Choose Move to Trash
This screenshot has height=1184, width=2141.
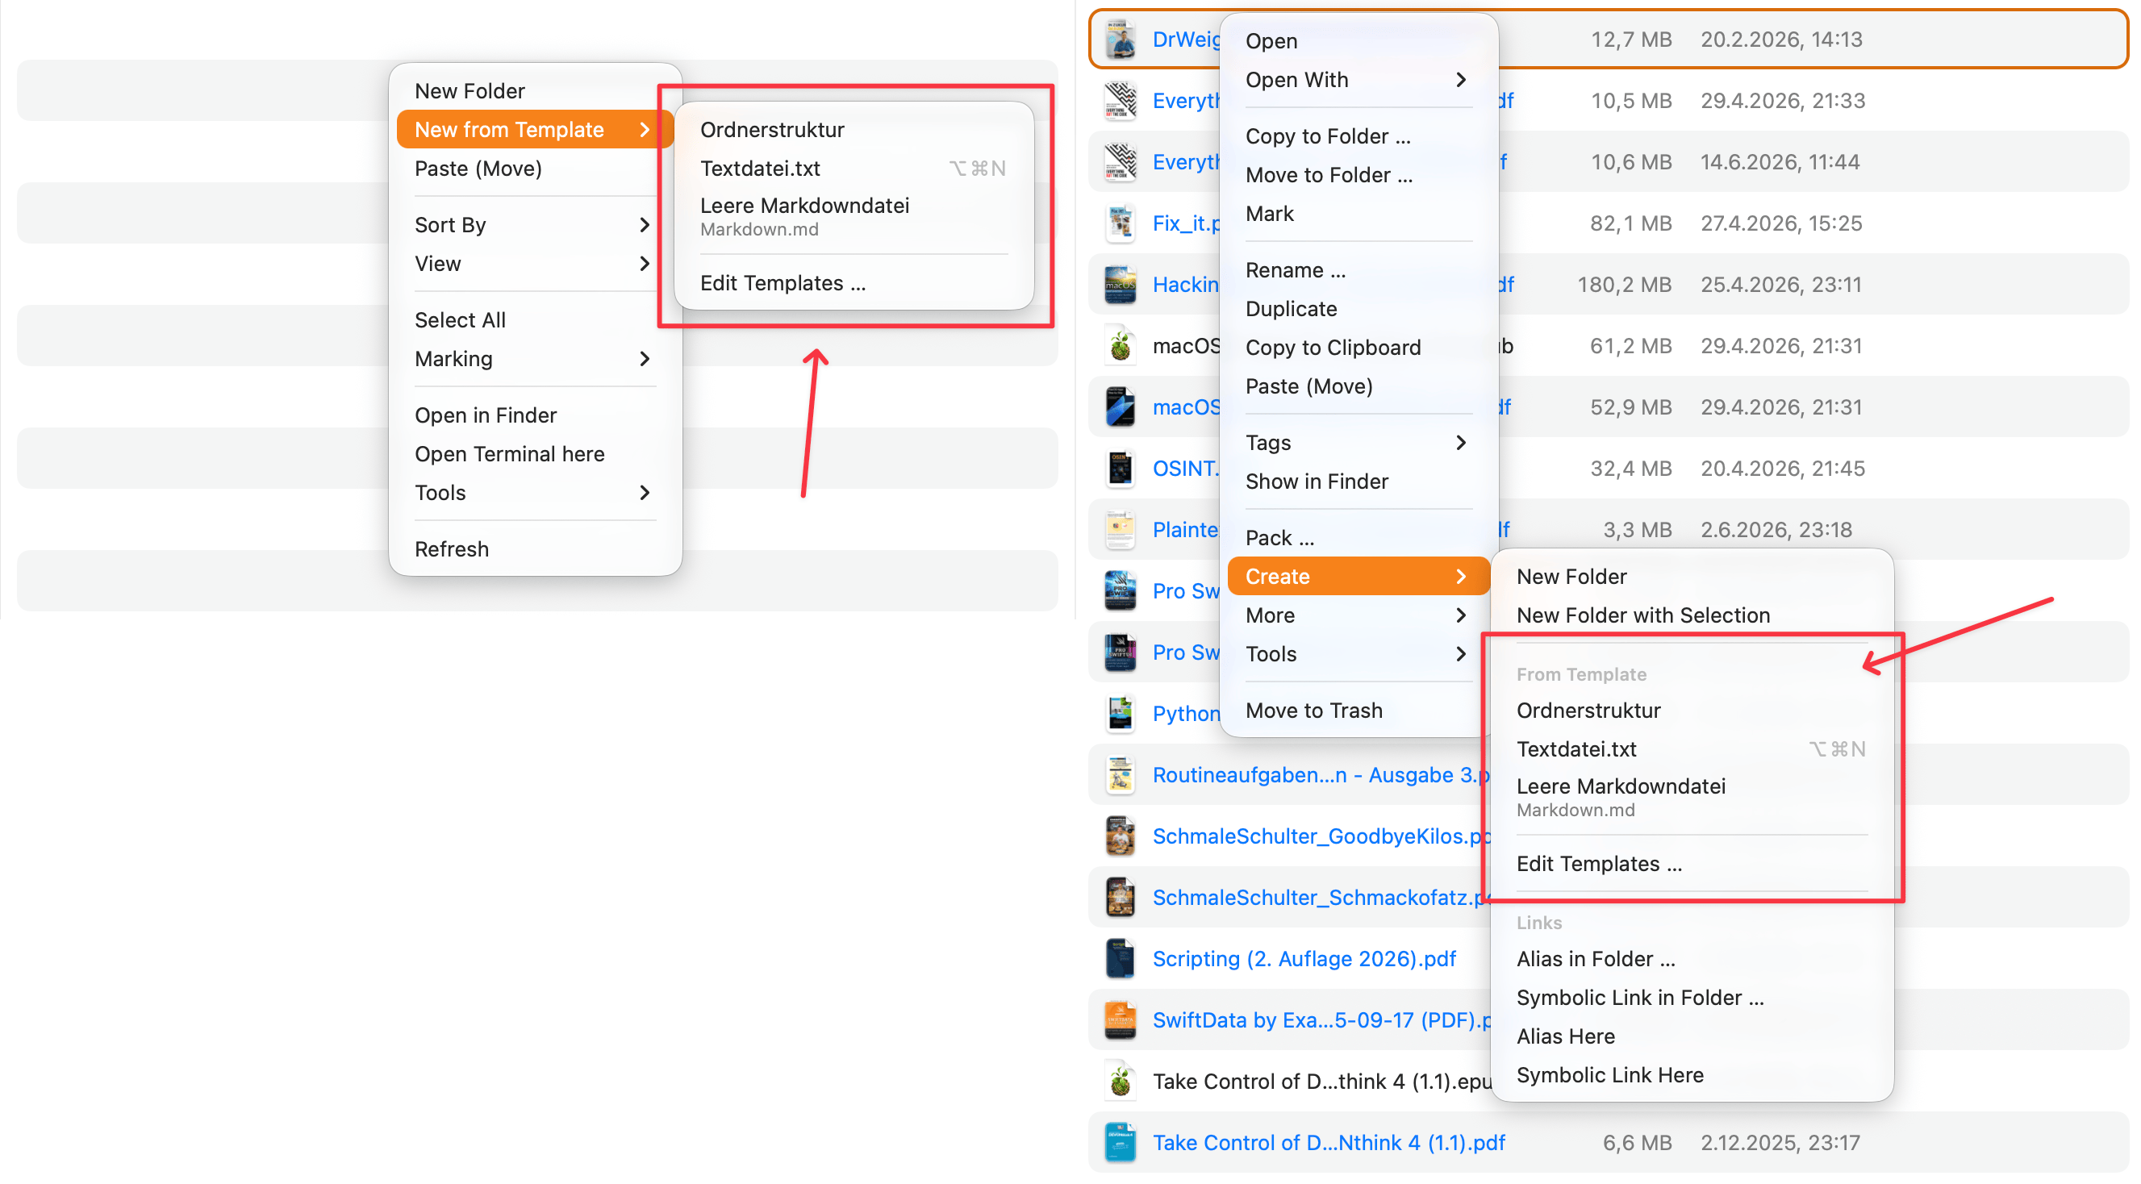(1358, 711)
